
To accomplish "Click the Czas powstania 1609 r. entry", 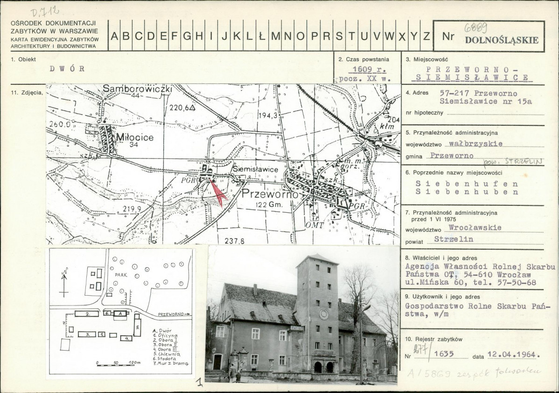I will point(370,69).
